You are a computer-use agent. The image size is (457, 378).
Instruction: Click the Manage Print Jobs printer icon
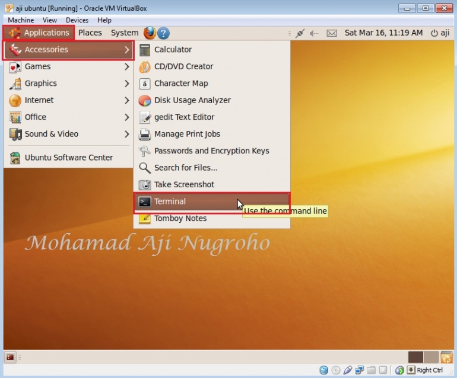145,134
